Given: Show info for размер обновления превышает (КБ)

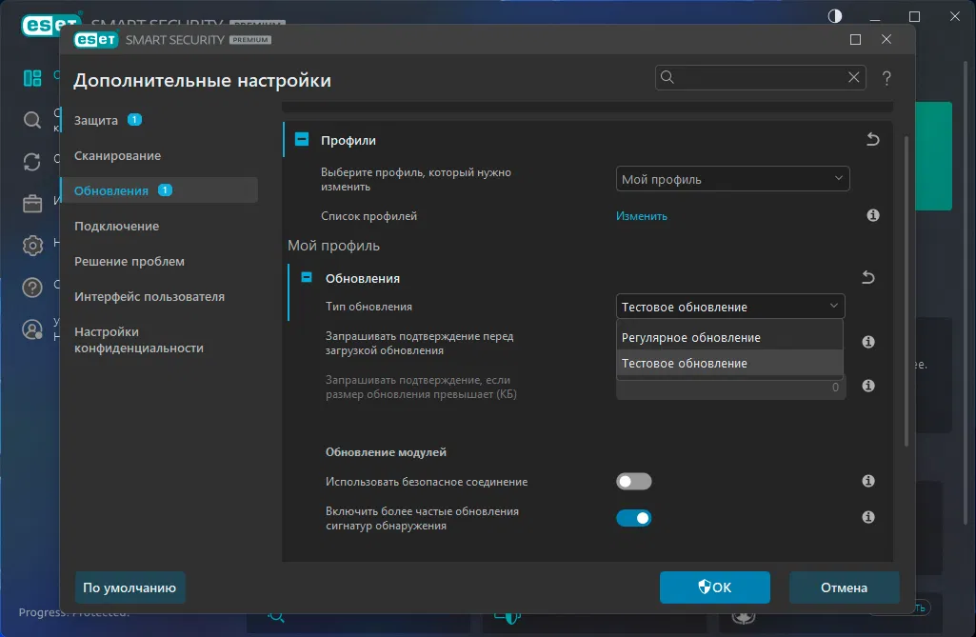Looking at the screenshot, I should pyautogui.click(x=867, y=386).
